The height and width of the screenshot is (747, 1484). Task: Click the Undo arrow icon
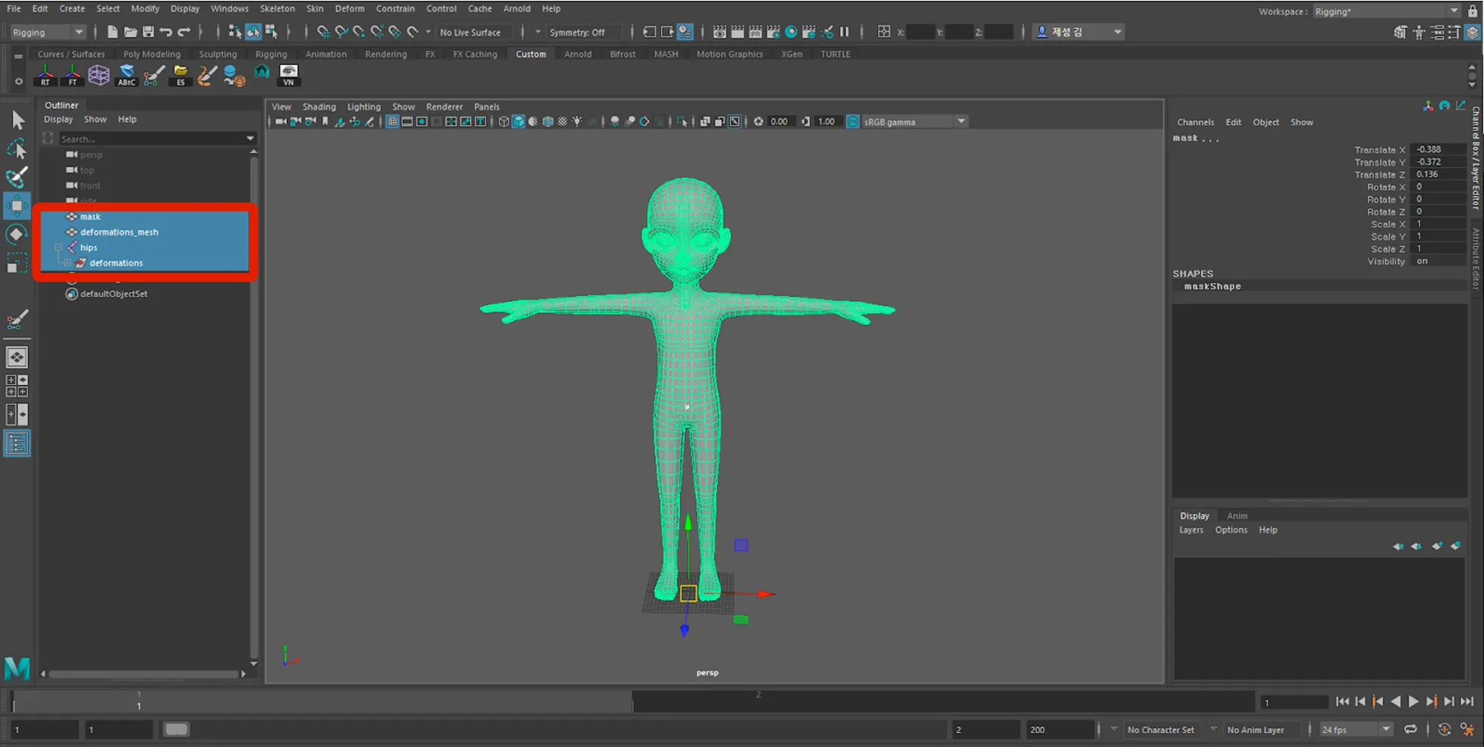(x=166, y=32)
